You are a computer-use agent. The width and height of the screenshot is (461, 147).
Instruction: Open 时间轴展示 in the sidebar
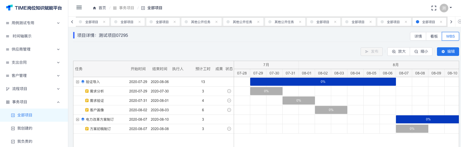(34, 36)
